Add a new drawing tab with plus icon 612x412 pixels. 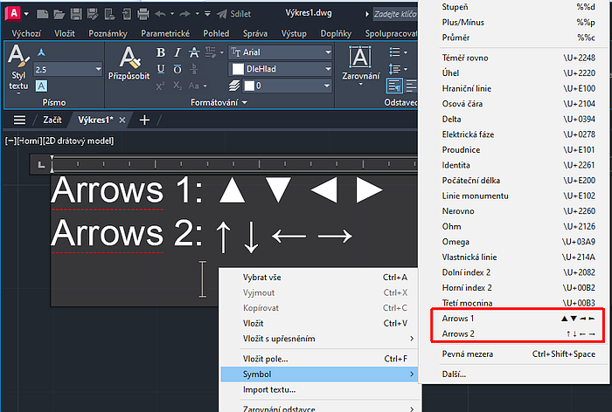[x=144, y=120]
